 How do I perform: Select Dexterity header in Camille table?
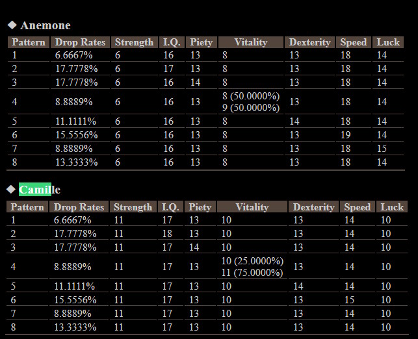[314, 207]
